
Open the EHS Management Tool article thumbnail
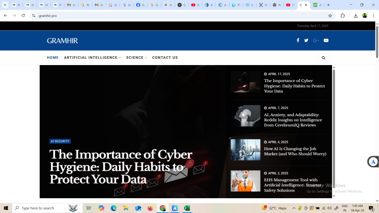245,181
